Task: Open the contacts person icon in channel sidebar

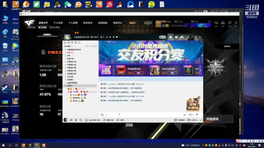Action: (x=65, y=42)
